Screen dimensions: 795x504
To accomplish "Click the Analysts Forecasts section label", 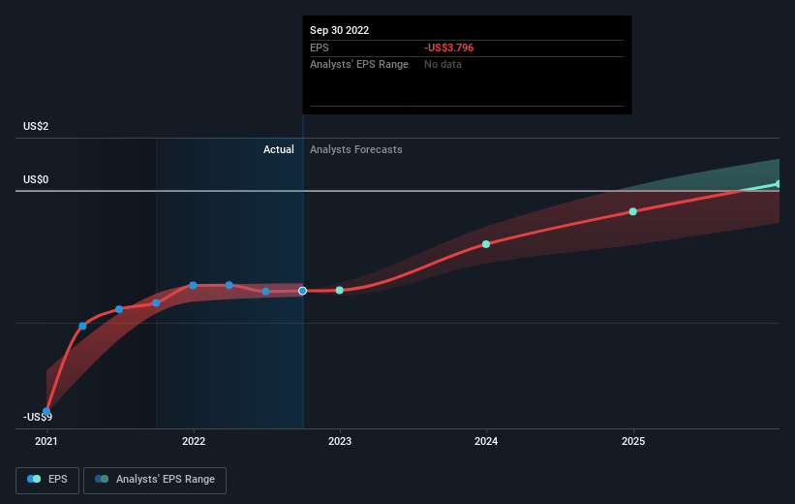I will pos(356,149).
